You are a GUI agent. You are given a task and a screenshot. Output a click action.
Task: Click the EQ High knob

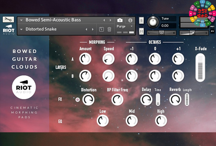click(x=161, y=121)
